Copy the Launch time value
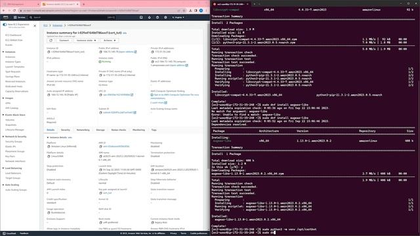 100,170
